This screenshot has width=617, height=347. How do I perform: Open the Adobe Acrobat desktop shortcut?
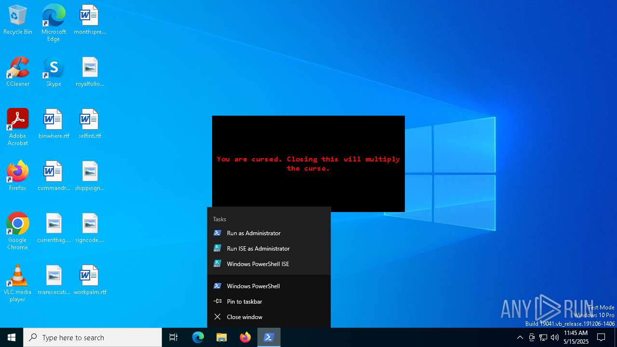pos(17,127)
